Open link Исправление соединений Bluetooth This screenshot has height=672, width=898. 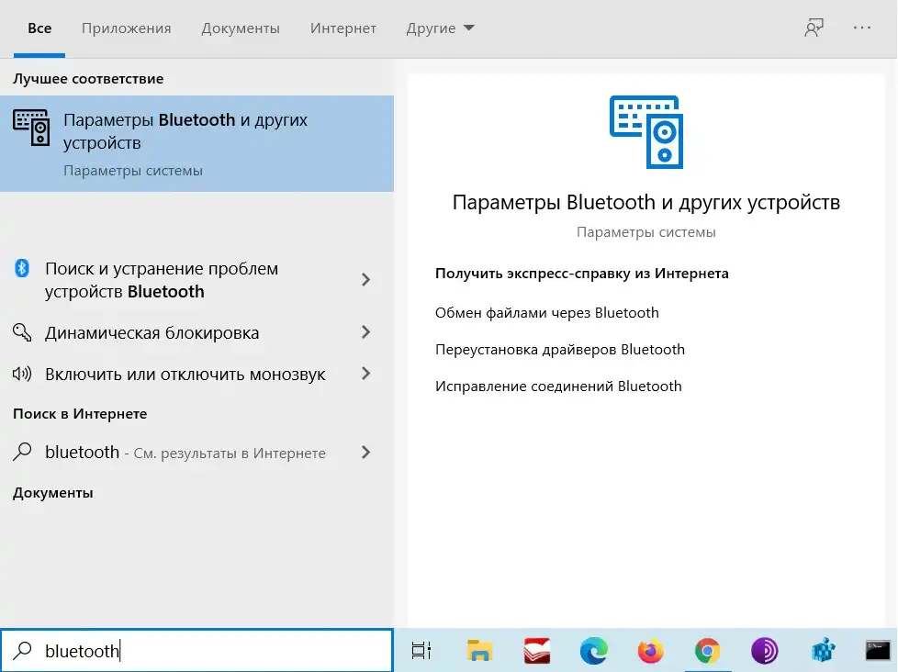point(558,386)
